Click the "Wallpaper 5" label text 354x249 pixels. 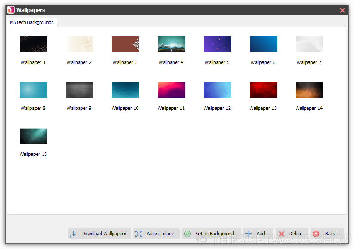[217, 62]
